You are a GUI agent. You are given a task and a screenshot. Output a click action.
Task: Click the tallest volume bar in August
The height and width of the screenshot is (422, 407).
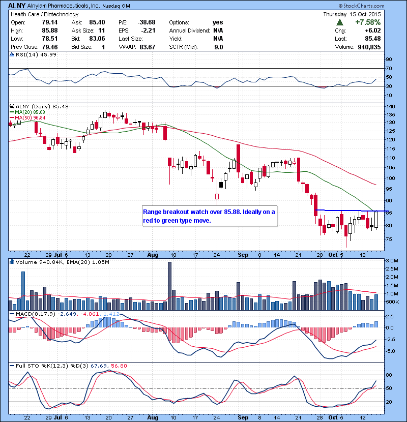(x=170, y=286)
